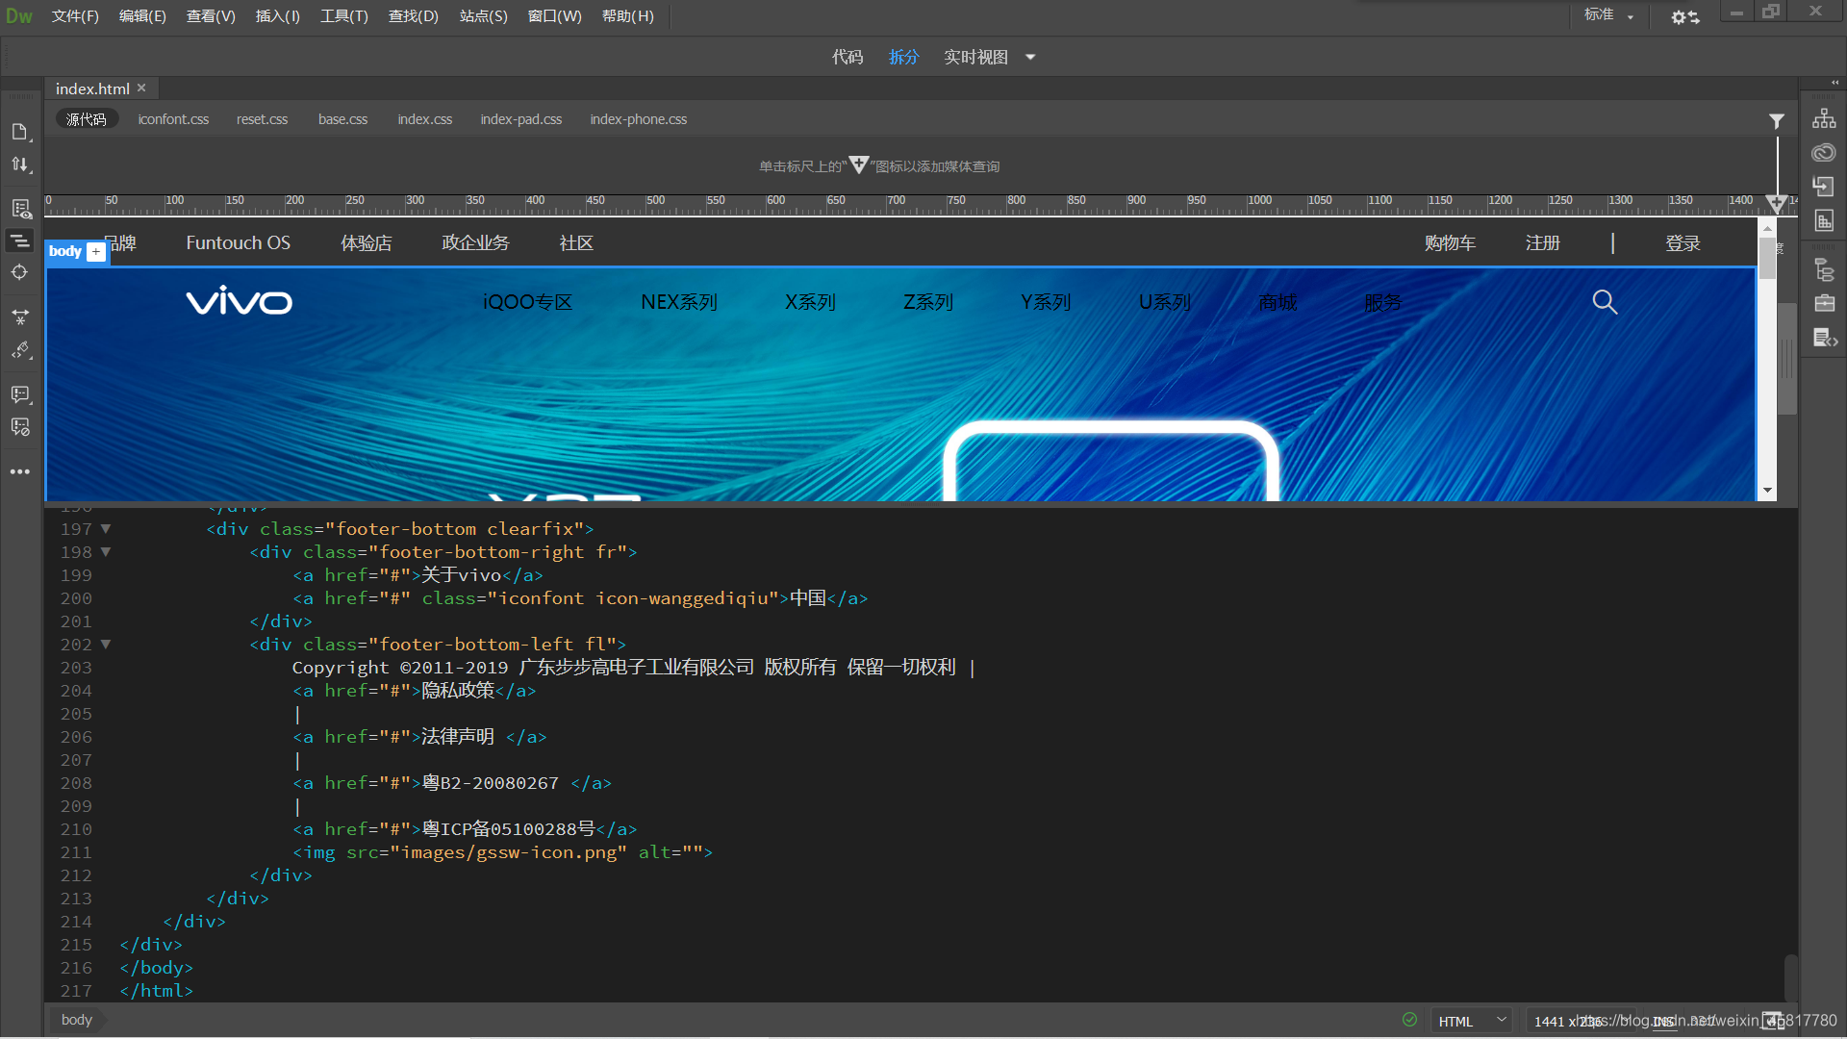The image size is (1847, 1039).
Task: Open the Creative Cloud Libraries panel icon
Action: click(x=1824, y=152)
